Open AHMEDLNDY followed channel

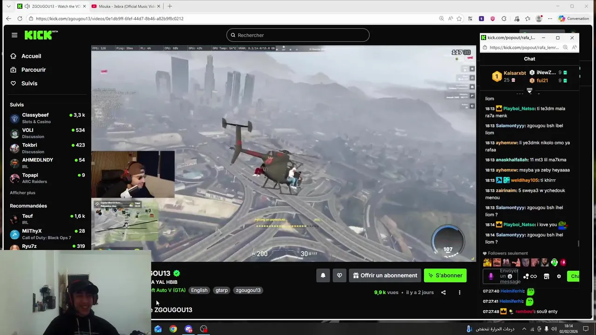[x=47, y=163]
